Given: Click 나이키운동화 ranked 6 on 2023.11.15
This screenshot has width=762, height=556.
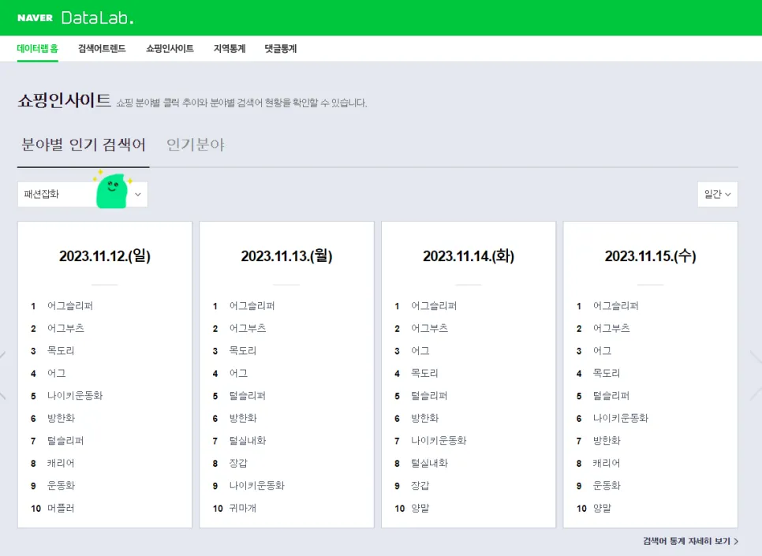Looking at the screenshot, I should pyautogui.click(x=621, y=418).
